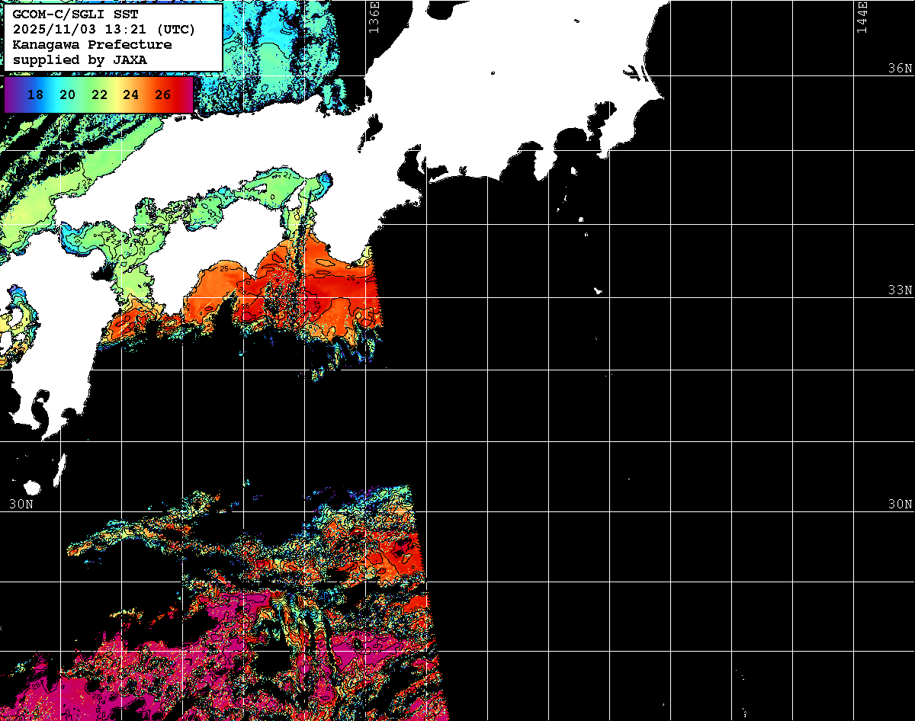Click the tiny white island near the 33N line
Image resolution: width=915 pixels, height=721 pixels.
[x=599, y=290]
